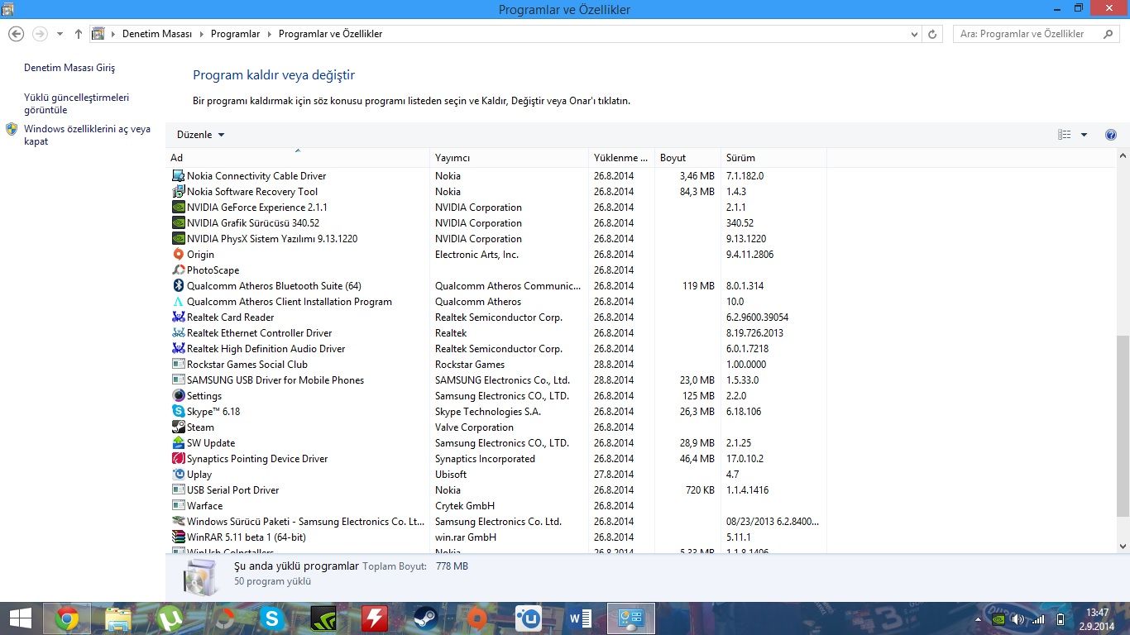Open the recent locations dropdown beside the forward arrow
The width and height of the screenshot is (1130, 635).
tap(60, 34)
